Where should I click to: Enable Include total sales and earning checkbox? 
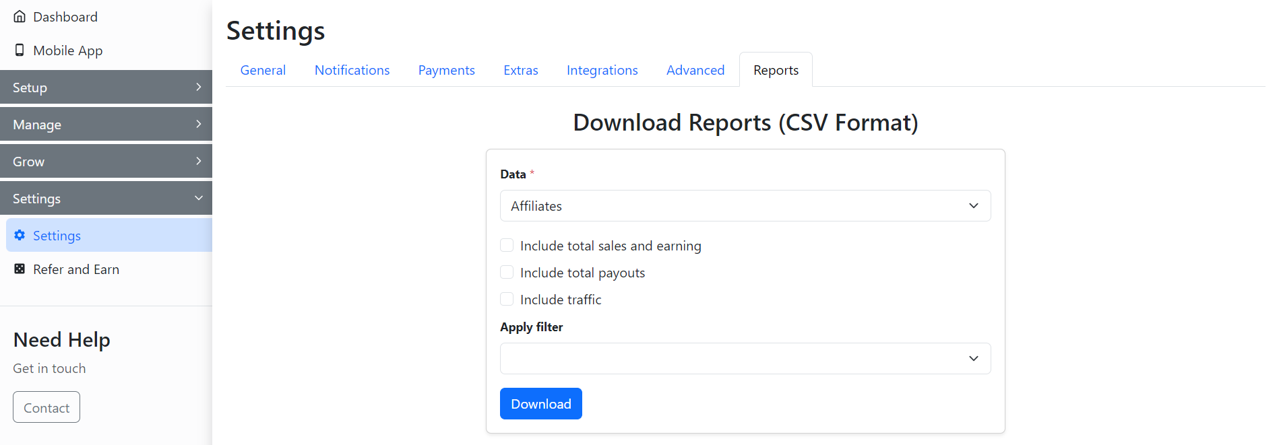tap(507, 246)
